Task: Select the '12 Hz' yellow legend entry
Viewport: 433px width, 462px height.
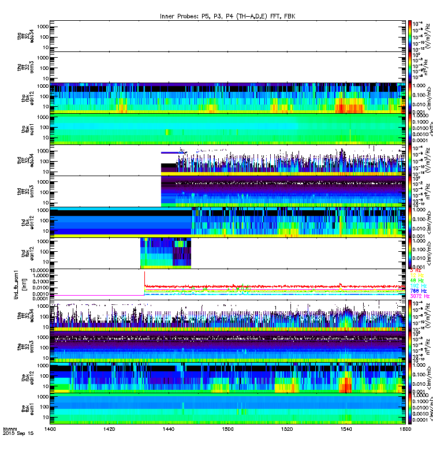Action: 417,275
